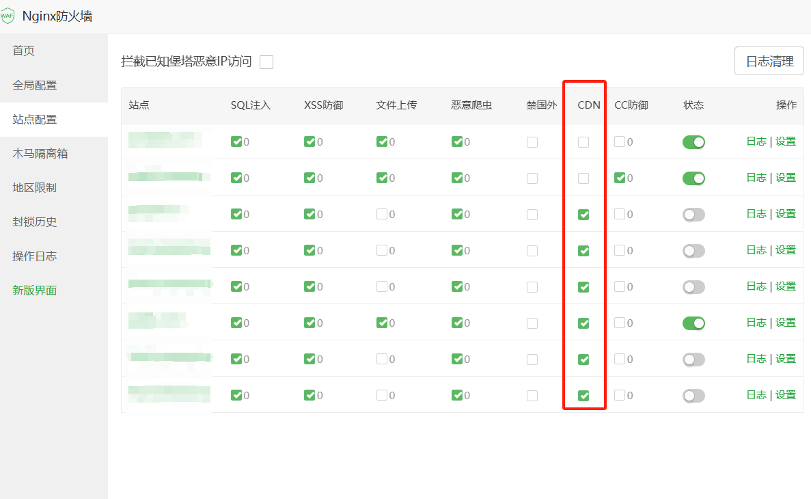Disable SQL注入 for the first site
This screenshot has width=811, height=499.
[x=237, y=142]
